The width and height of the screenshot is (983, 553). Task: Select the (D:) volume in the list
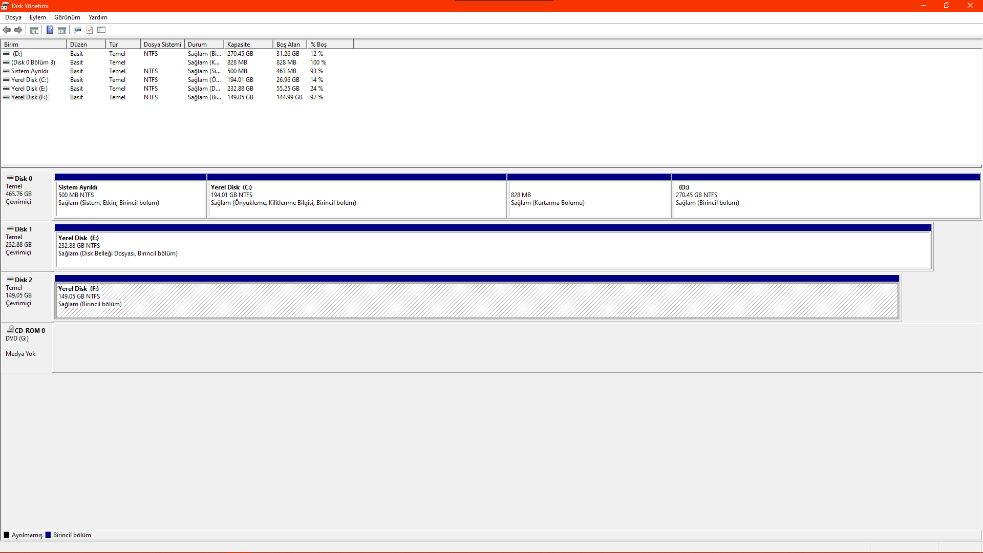coord(17,54)
